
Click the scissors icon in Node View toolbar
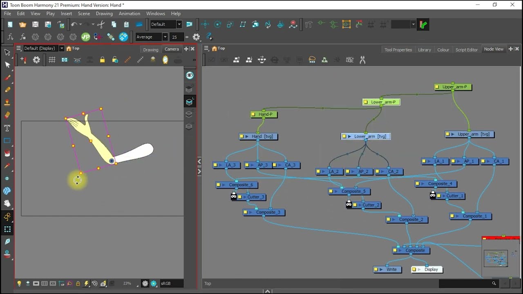click(x=362, y=60)
